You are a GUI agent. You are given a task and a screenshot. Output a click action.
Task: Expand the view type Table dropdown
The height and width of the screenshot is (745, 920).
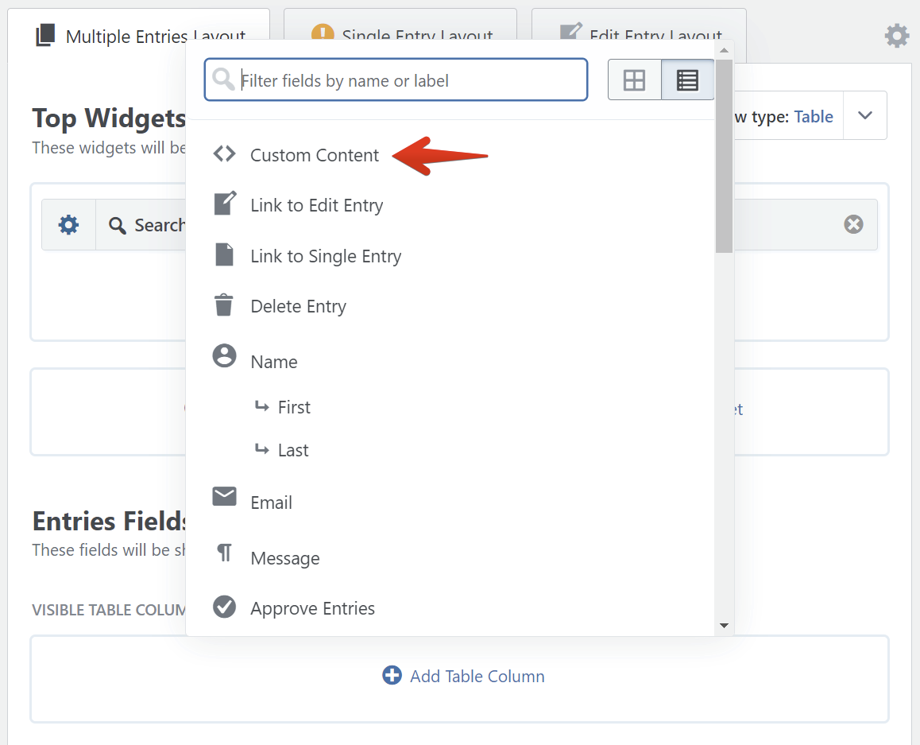coord(865,116)
